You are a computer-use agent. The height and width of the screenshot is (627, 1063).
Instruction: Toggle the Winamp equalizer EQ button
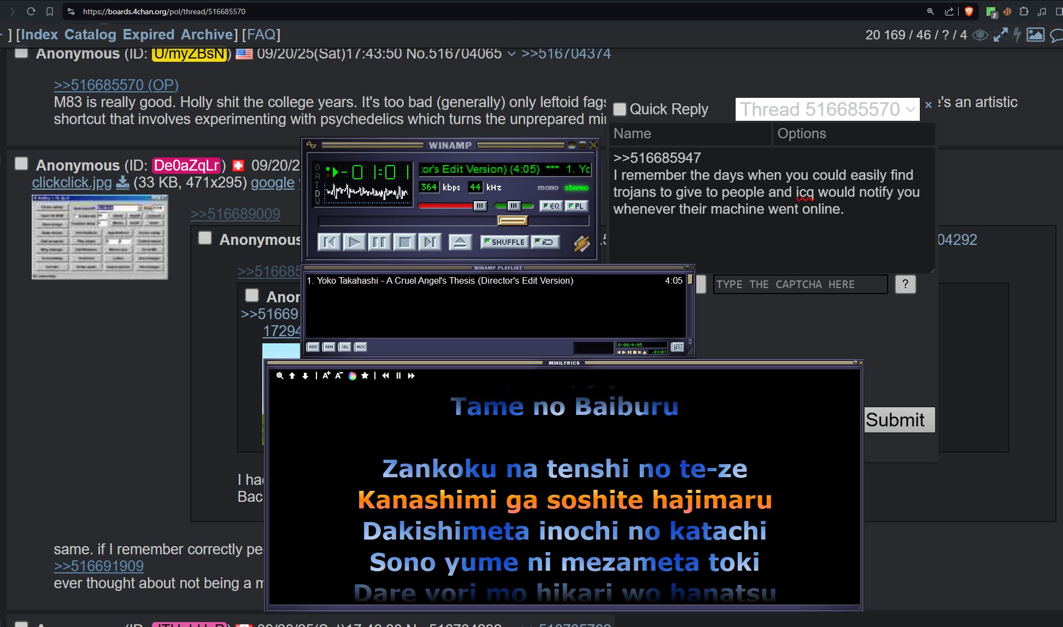click(x=550, y=206)
